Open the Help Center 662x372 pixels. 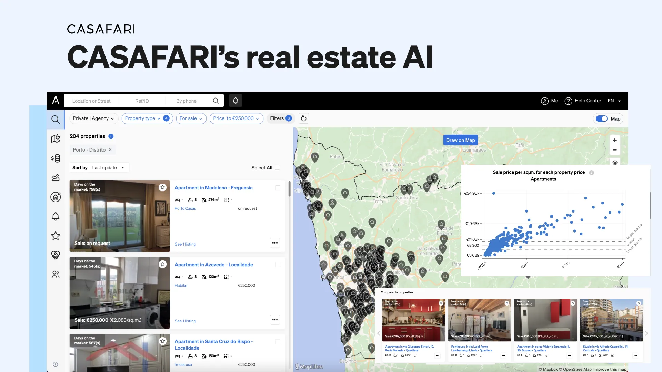583,101
